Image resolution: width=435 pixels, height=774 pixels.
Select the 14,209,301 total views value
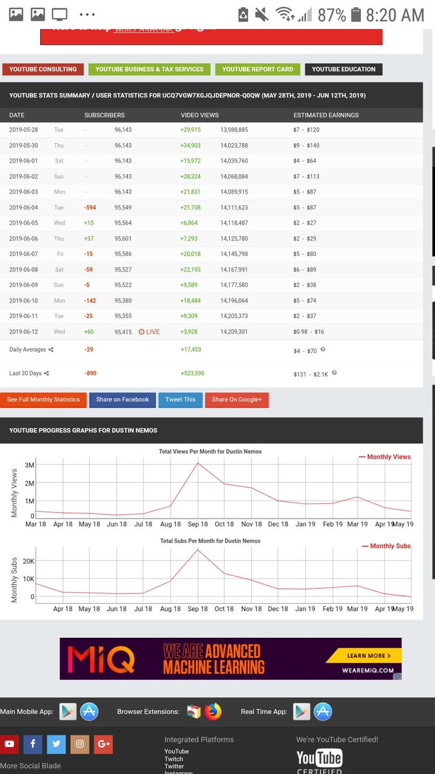click(x=234, y=332)
